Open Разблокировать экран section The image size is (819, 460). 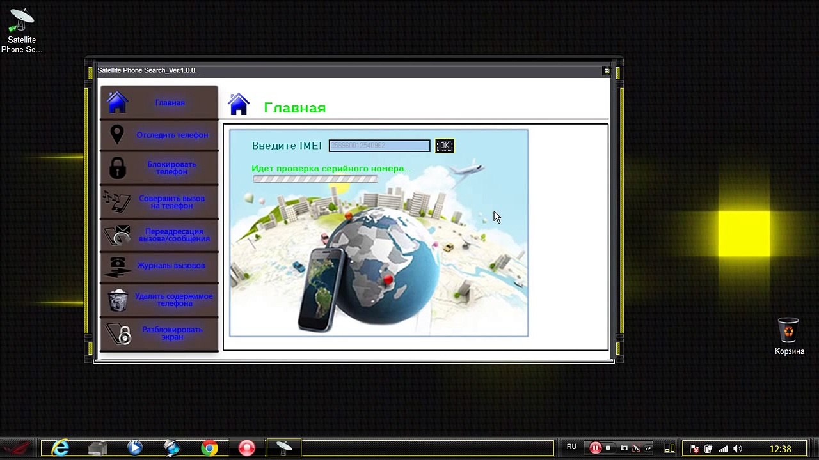pos(159,333)
